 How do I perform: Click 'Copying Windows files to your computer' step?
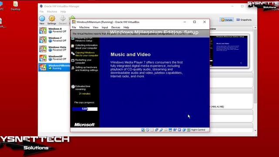click(87, 54)
